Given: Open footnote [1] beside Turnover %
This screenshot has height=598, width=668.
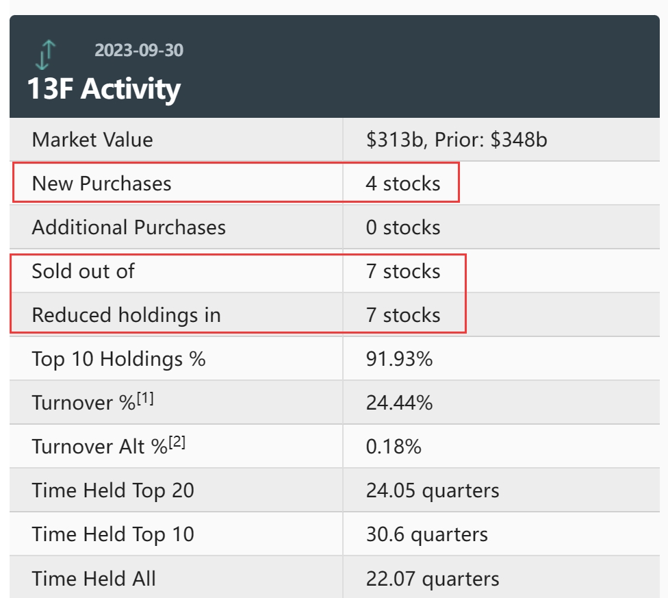Looking at the screenshot, I should [x=145, y=399].
